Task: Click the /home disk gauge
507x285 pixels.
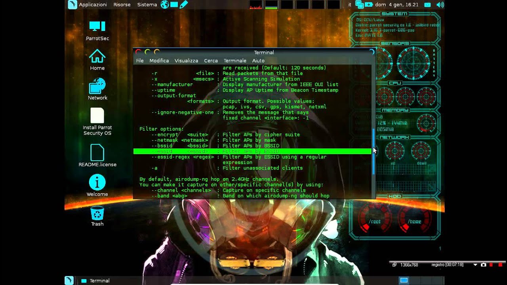Action: coord(415,219)
